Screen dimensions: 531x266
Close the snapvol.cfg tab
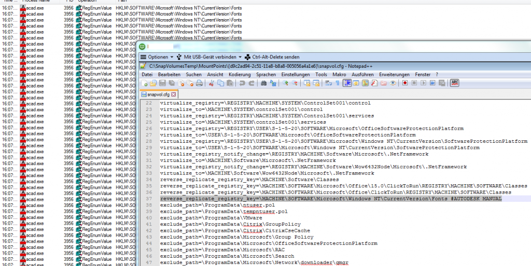coord(174,95)
